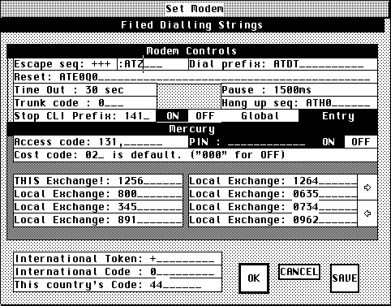Image resolution: width=391 pixels, height=306 pixels.
Task: Switch Mercury PIN to OFF
Action: point(361,142)
